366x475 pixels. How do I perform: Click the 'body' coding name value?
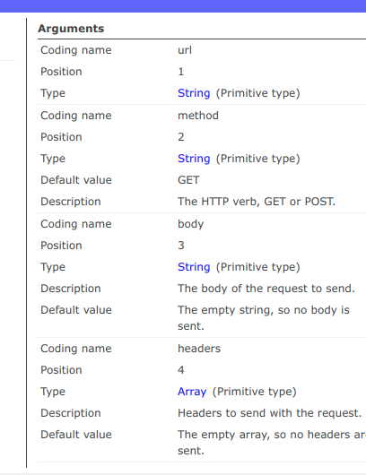[x=191, y=224]
